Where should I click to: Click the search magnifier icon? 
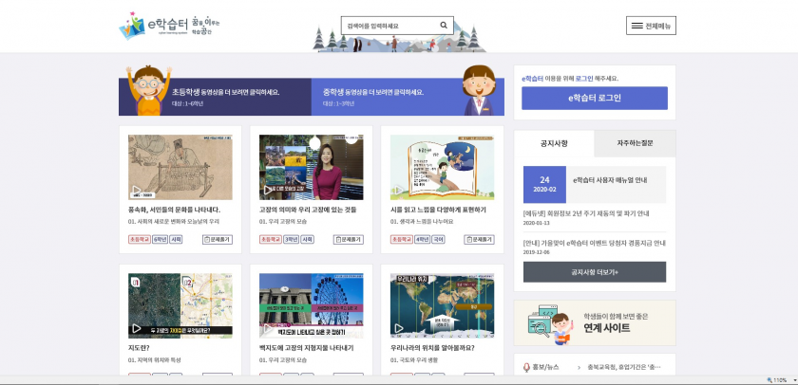click(444, 26)
